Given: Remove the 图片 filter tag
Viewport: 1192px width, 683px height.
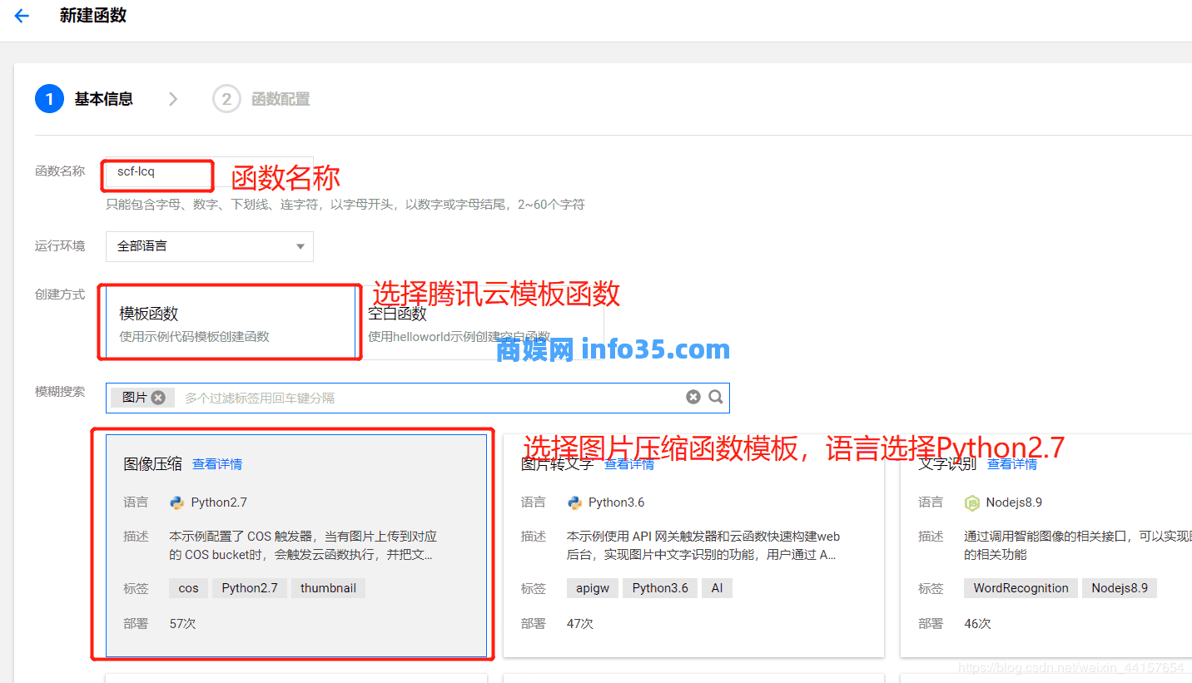Looking at the screenshot, I should 158,398.
